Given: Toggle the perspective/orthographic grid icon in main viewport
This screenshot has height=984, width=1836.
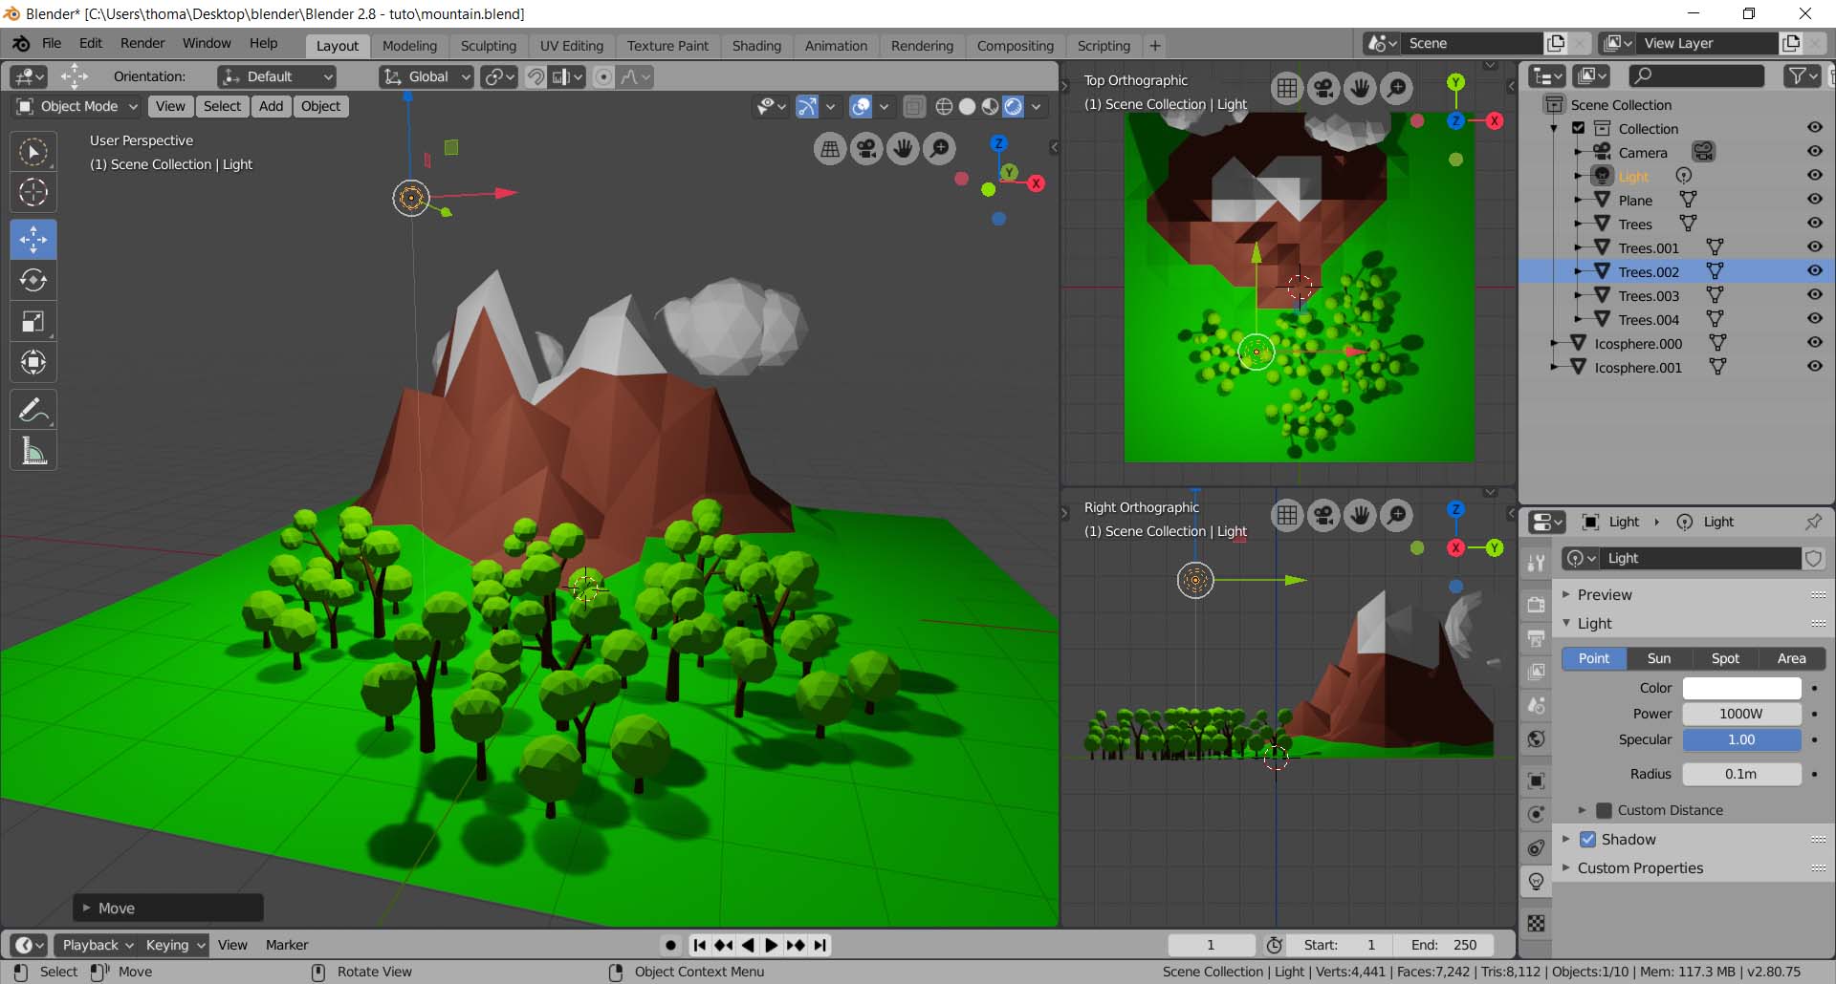Looking at the screenshot, I should (830, 148).
